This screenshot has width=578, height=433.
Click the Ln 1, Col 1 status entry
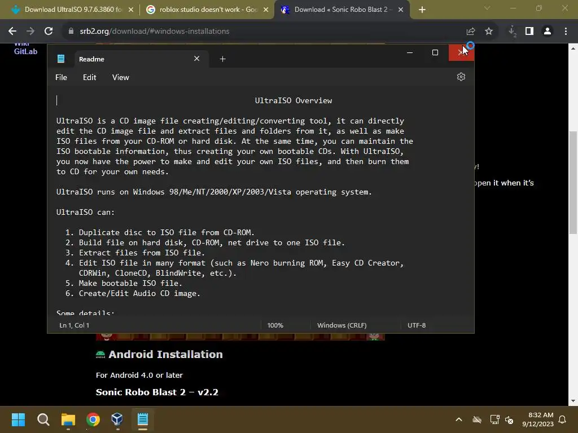click(x=74, y=325)
